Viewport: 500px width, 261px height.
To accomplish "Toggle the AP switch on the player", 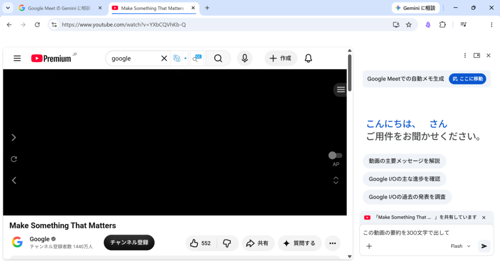I will tap(335, 155).
